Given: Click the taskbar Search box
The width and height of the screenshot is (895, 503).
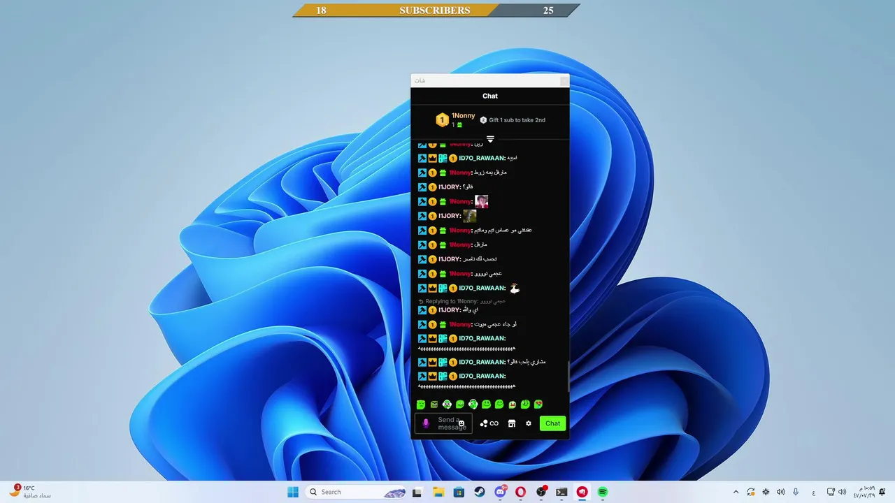Looking at the screenshot, I should tap(357, 492).
